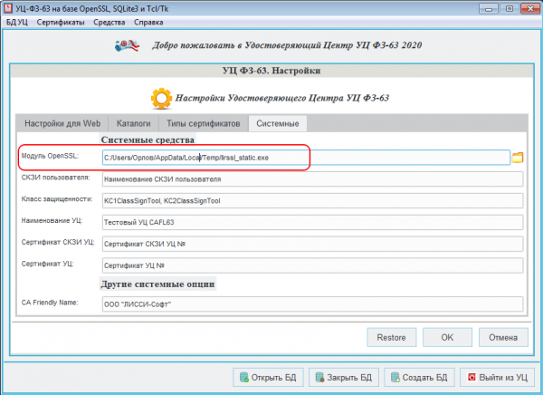Click the Закрыть БД button
Screen dimensions: 543x395
[x=343, y=377]
